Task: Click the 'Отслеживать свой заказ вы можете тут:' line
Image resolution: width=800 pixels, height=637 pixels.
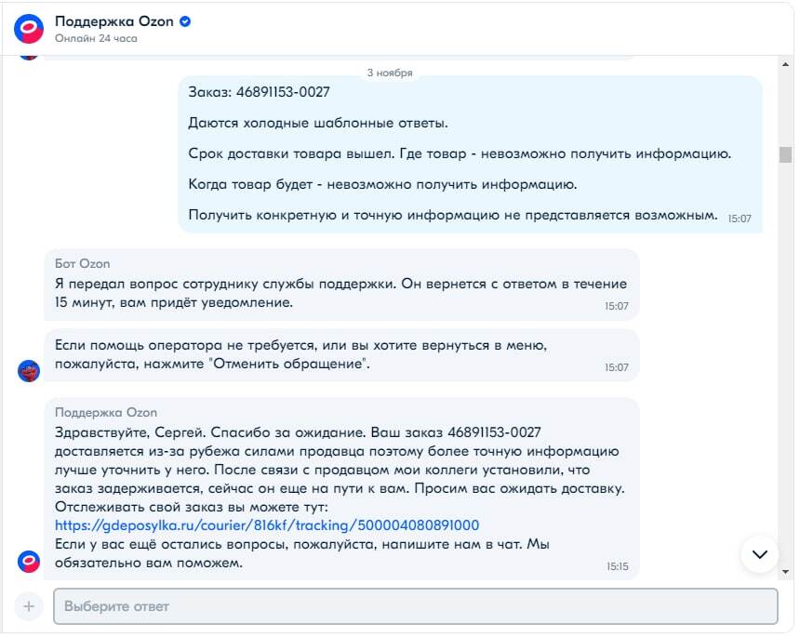Action: click(192, 507)
